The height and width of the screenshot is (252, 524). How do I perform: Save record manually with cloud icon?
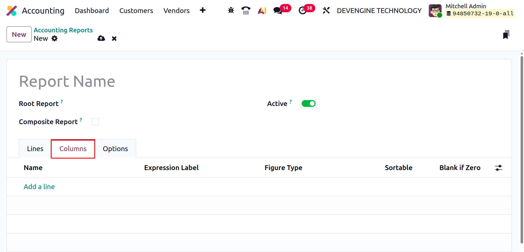point(101,39)
